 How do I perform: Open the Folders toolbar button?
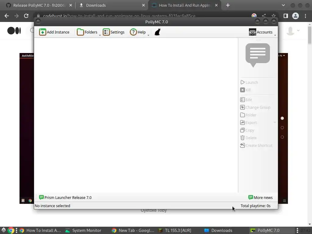87,32
